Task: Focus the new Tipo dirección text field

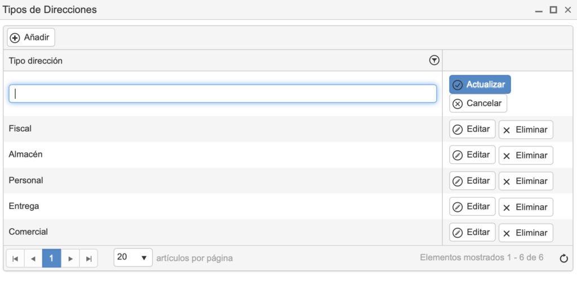Action: coord(223,94)
